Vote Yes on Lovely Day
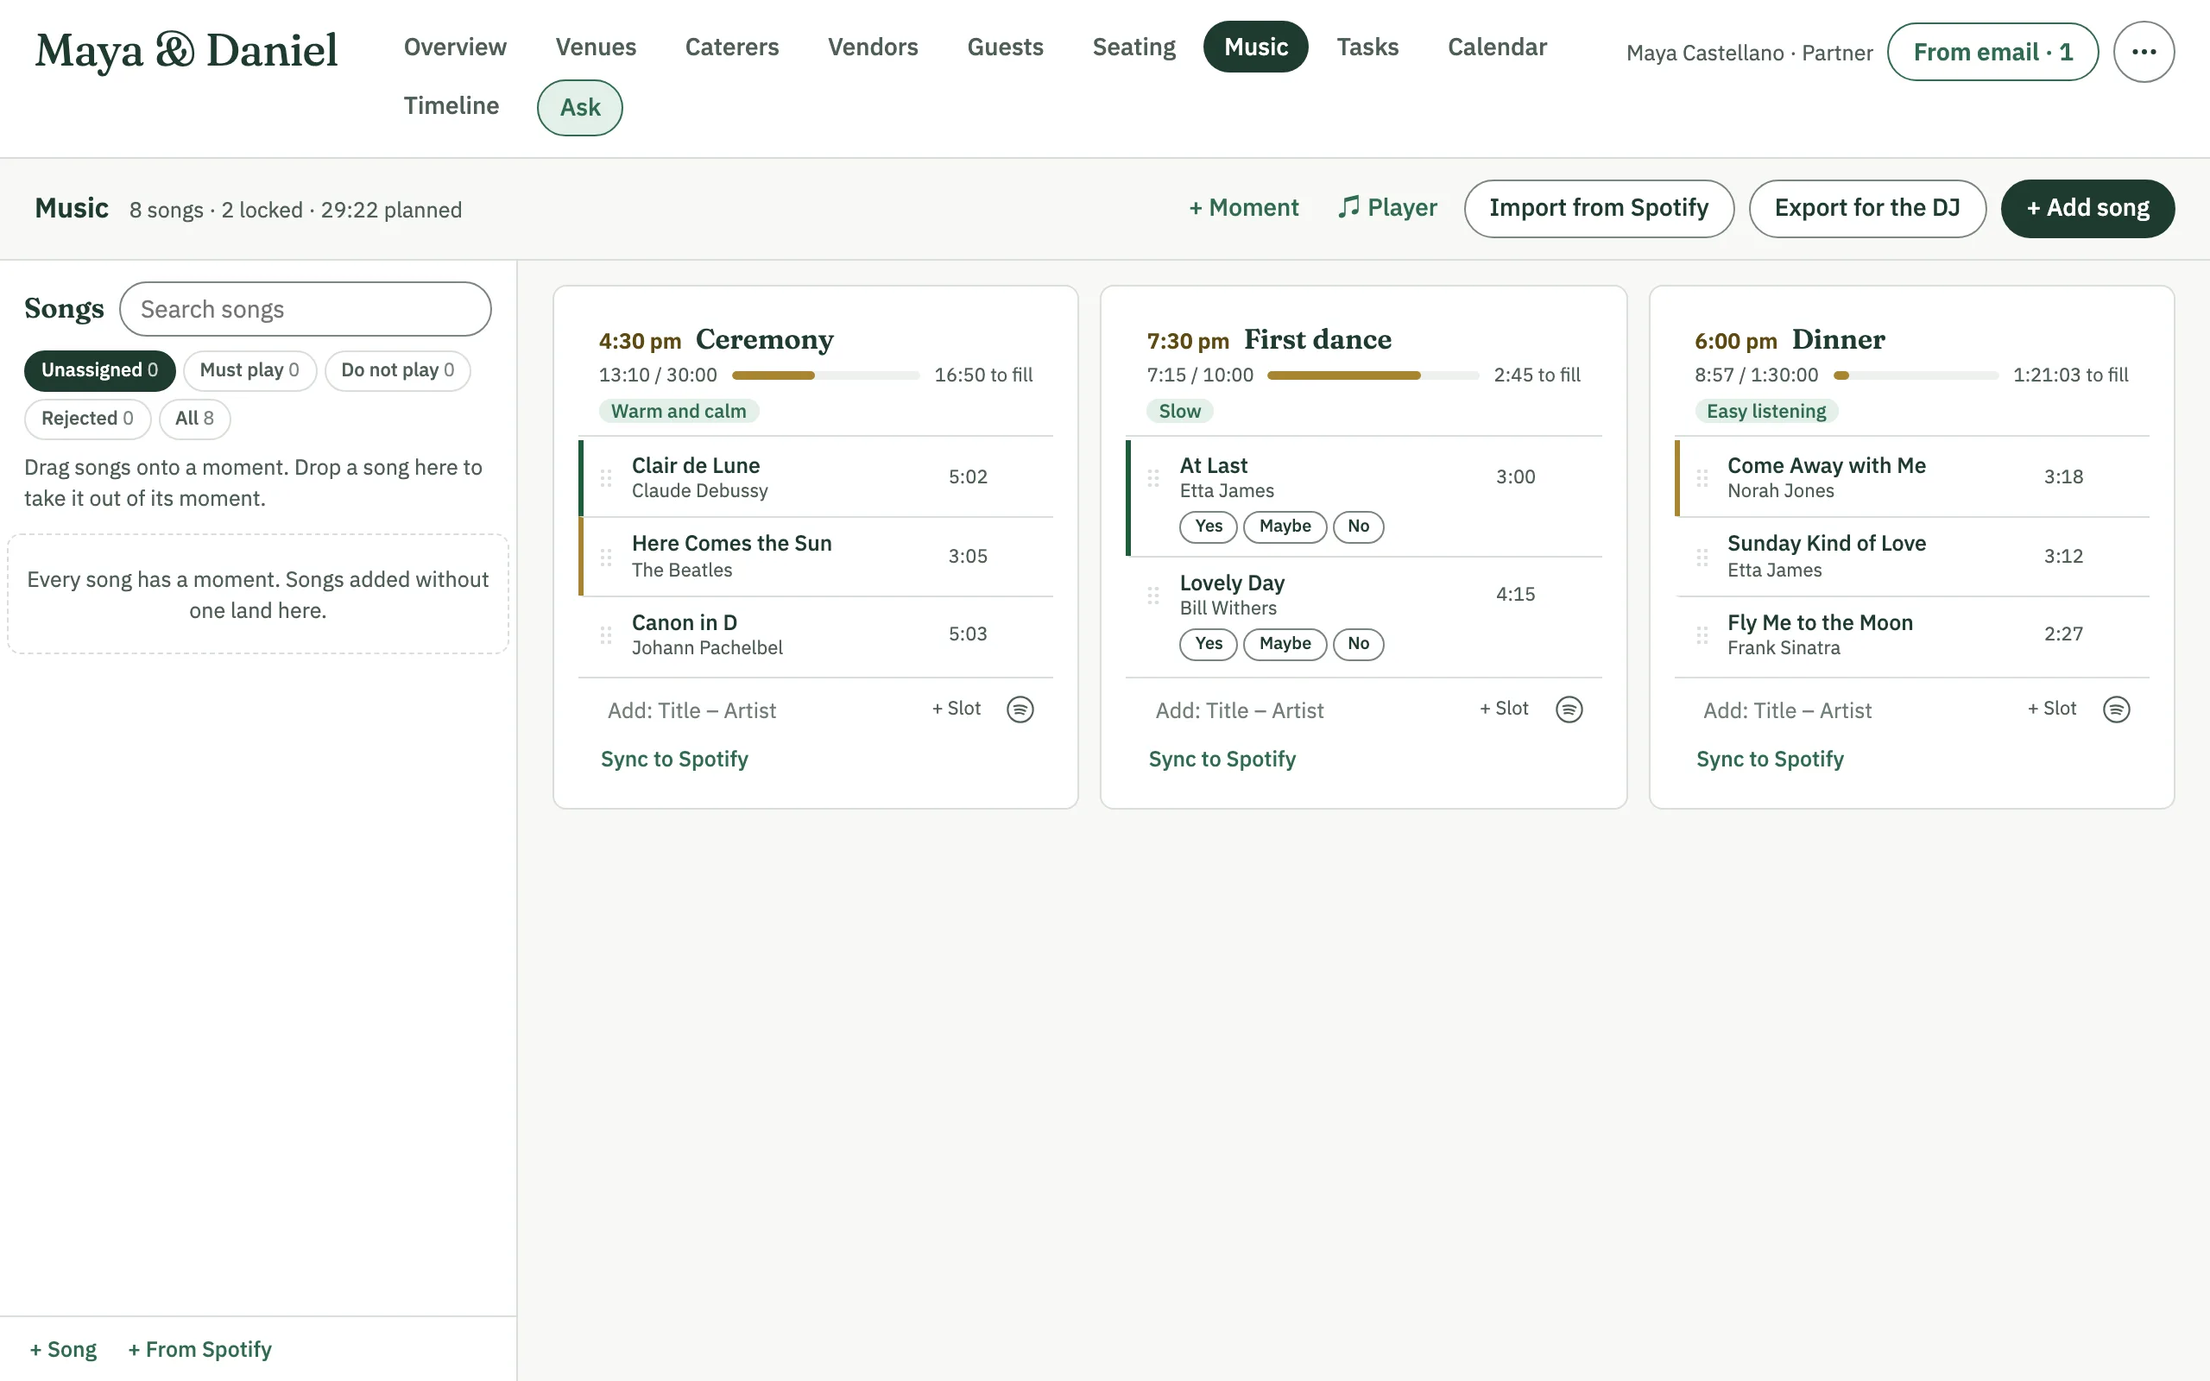Image resolution: width=2210 pixels, height=1381 pixels. [x=1209, y=644]
